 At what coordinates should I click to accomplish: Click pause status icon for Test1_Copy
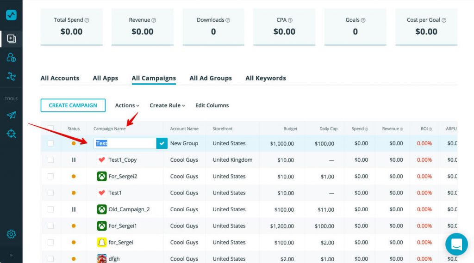(x=74, y=160)
